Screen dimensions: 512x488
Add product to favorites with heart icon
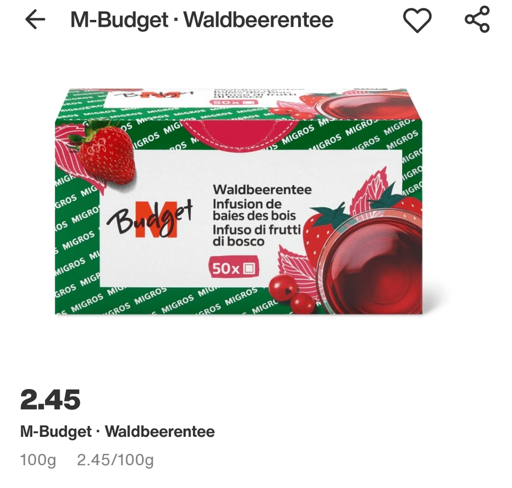coord(417,20)
